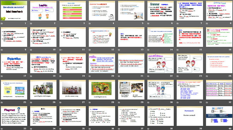Select slide 32 with the table

tap(219, 90)
